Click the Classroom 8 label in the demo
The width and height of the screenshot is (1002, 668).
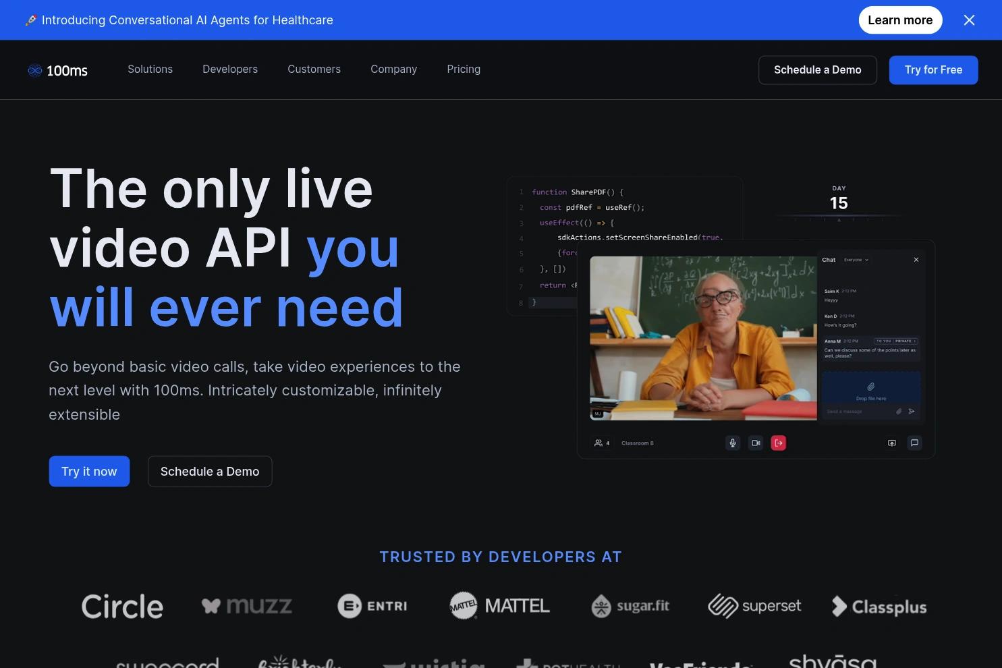click(638, 443)
